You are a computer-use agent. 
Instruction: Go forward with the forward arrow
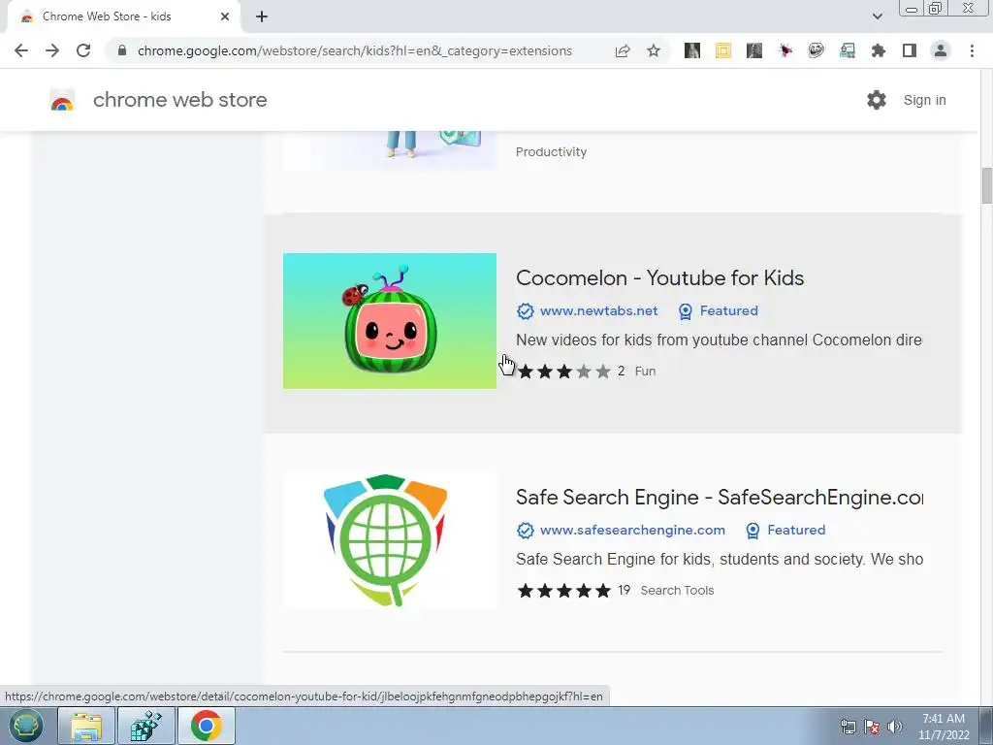(52, 50)
